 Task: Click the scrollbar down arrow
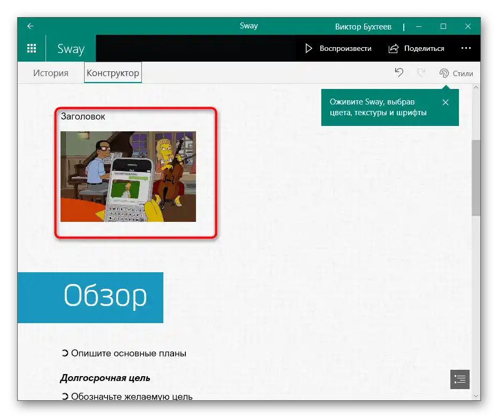[476, 395]
